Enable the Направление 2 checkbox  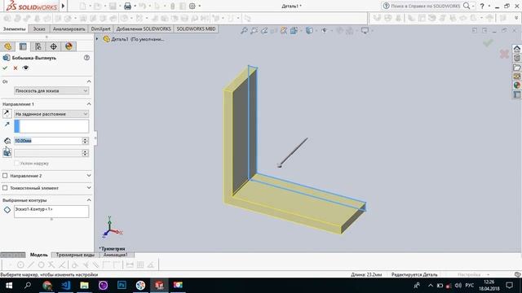5,176
